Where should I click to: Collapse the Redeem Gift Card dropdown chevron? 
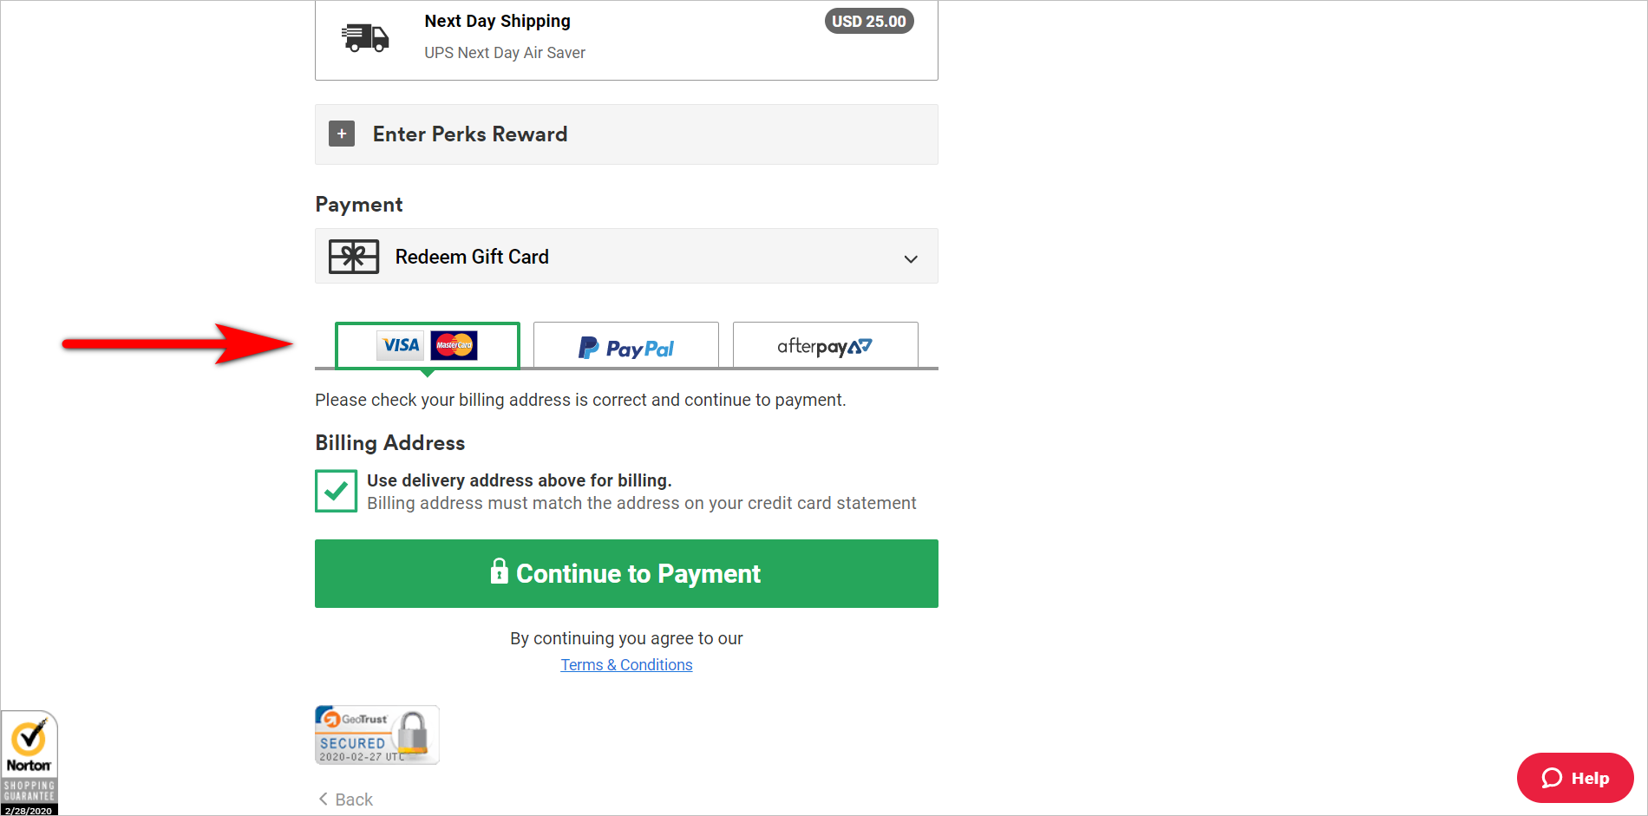pos(910,258)
